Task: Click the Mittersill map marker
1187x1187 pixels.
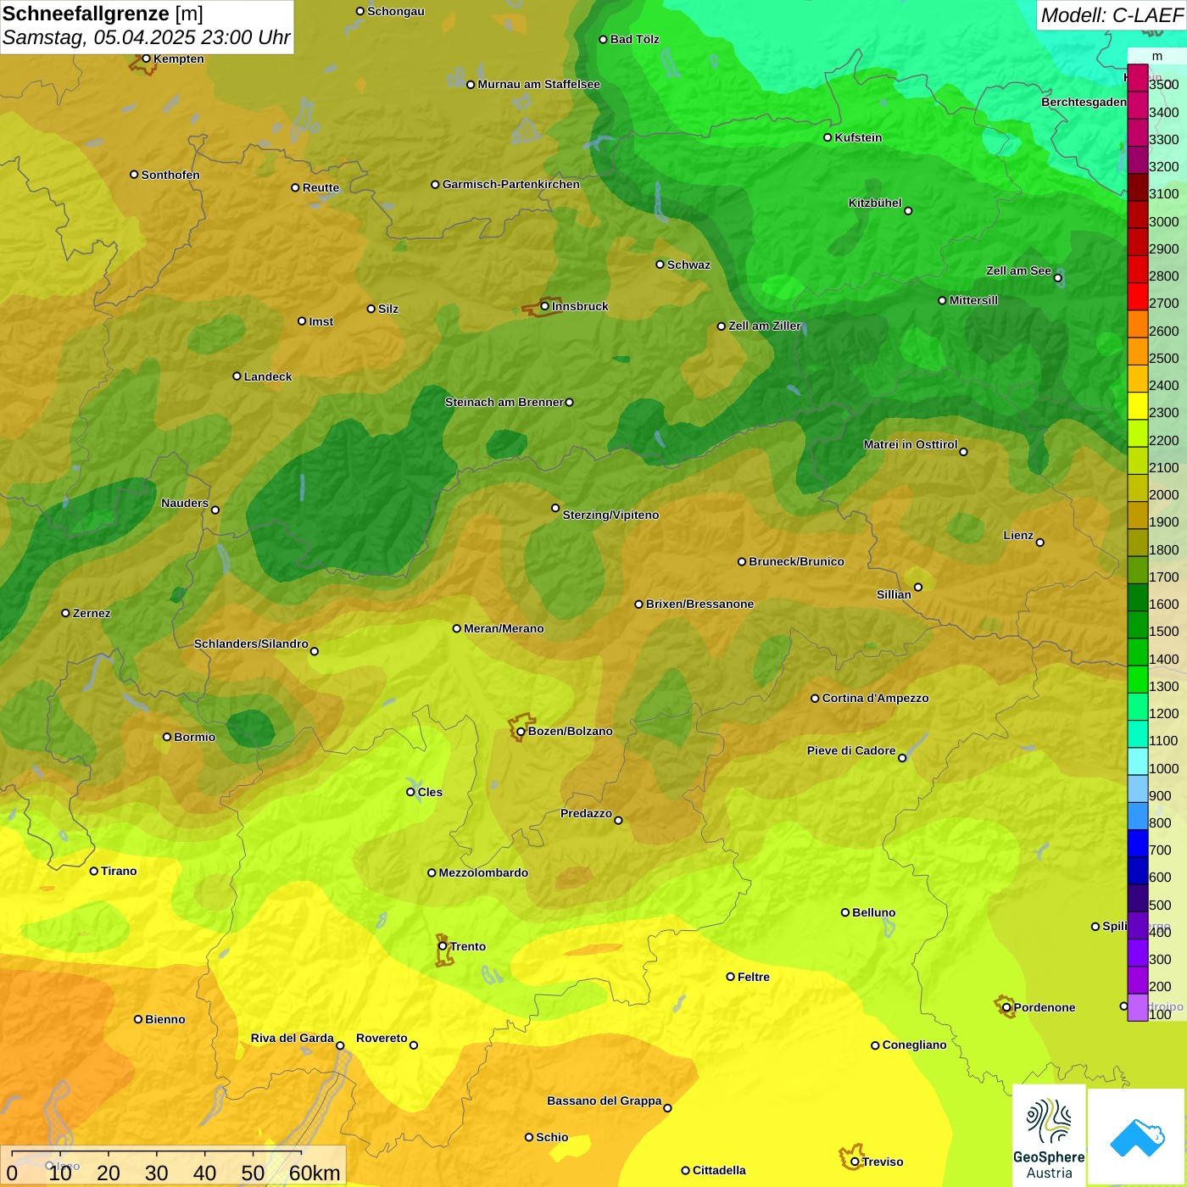Action: tap(942, 300)
